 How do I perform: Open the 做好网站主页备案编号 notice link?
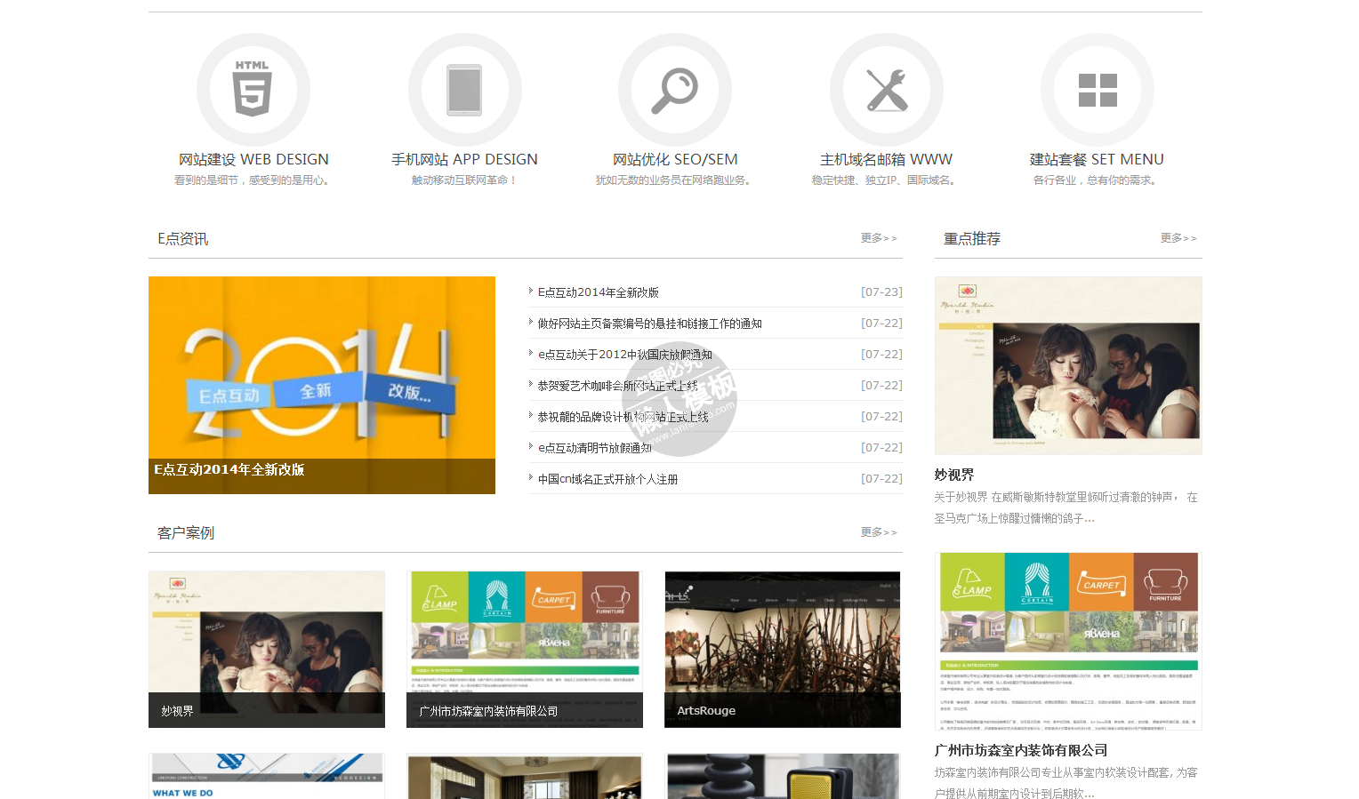tap(649, 324)
